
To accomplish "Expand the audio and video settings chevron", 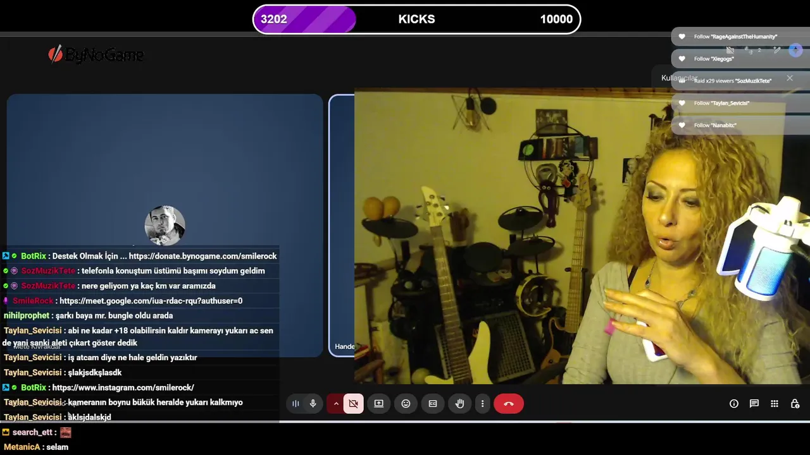I will click(x=336, y=404).
